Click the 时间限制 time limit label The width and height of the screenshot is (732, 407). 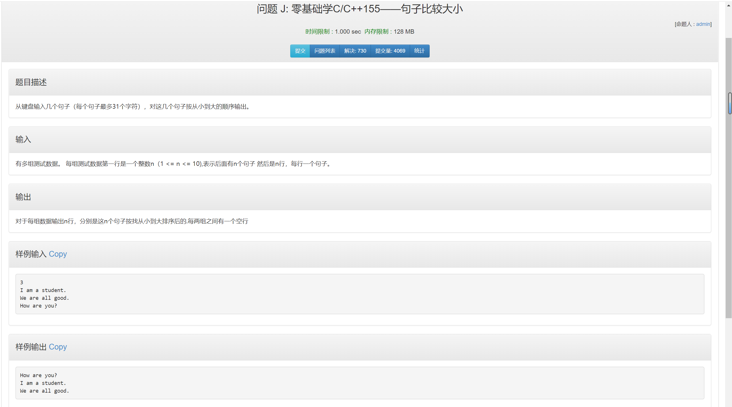[317, 32]
